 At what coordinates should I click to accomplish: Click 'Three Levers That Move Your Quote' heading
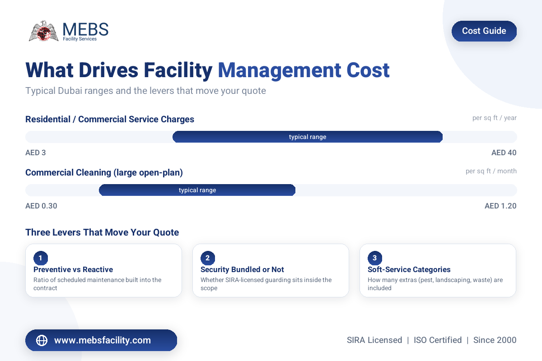pyautogui.click(x=102, y=232)
